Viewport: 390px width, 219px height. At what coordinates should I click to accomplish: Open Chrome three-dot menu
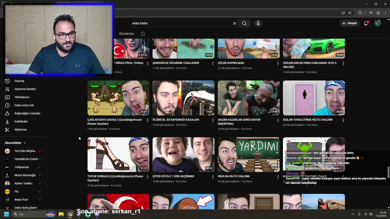tap(385, 13)
